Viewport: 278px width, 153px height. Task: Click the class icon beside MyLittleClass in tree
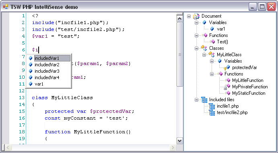point(212,54)
